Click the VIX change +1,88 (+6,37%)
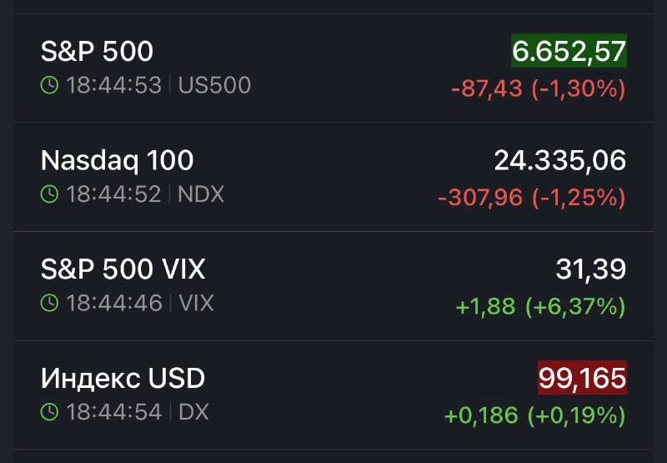Image resolution: width=667 pixels, height=463 pixels. pos(540,306)
